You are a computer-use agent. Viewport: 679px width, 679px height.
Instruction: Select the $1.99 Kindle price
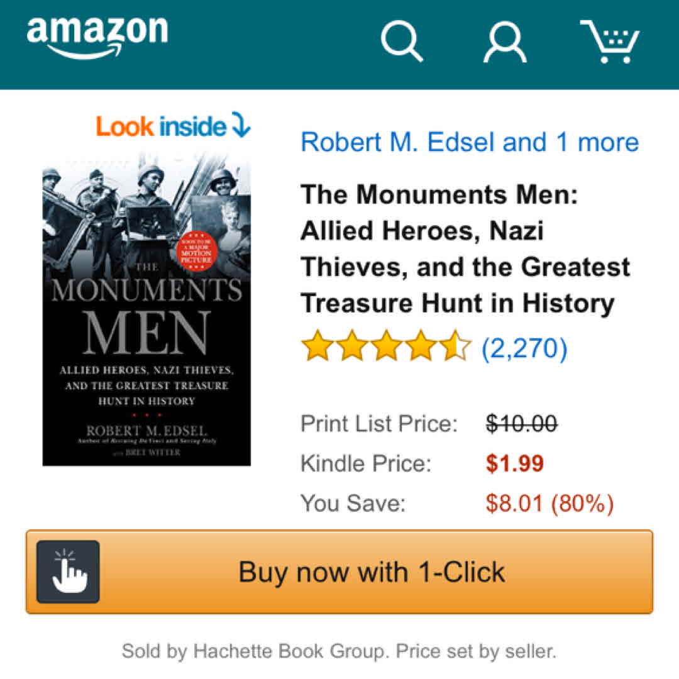pyautogui.click(x=515, y=464)
